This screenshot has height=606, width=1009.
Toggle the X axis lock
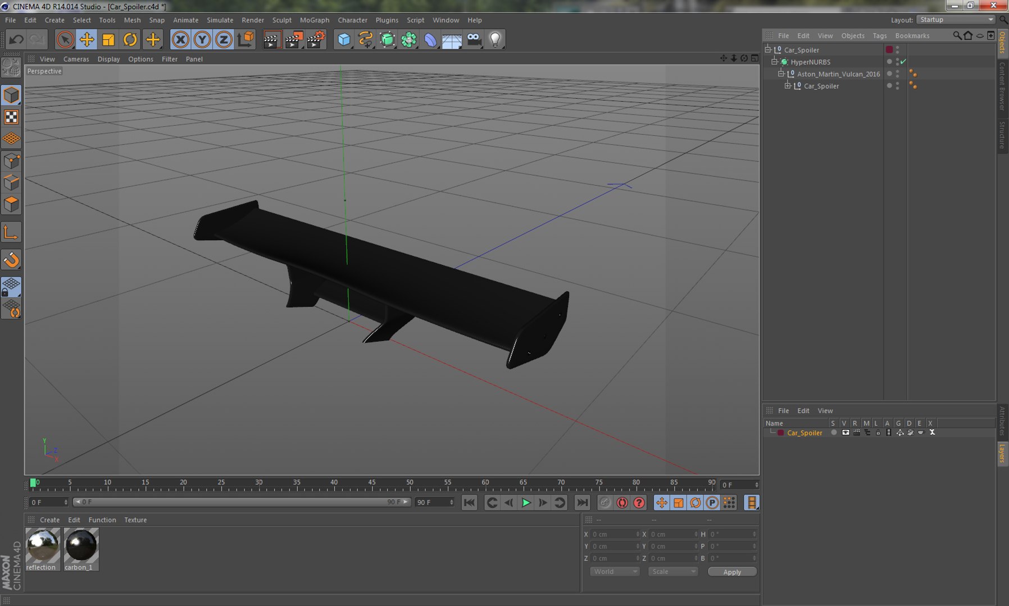[180, 39]
